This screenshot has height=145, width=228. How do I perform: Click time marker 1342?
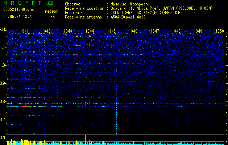coord(46,31)
